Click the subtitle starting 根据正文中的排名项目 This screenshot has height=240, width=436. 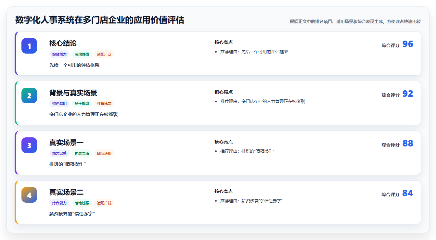click(355, 21)
